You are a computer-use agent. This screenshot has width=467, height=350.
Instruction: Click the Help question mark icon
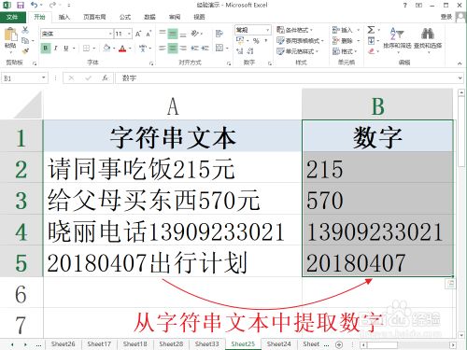point(404,5)
